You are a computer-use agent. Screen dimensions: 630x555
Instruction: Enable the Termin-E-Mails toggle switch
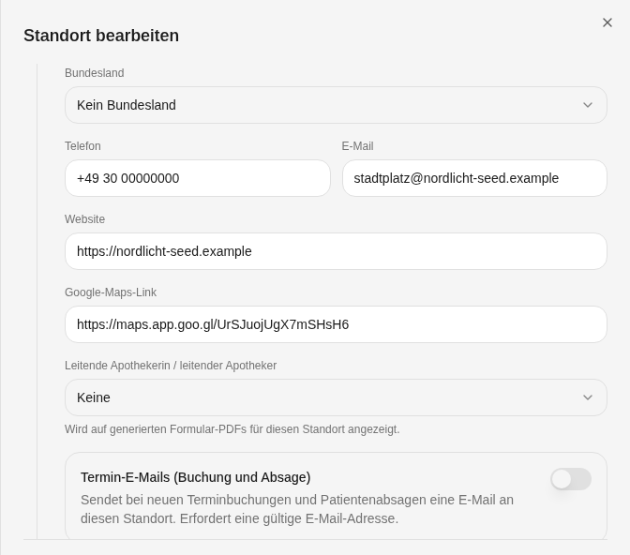pyautogui.click(x=571, y=479)
